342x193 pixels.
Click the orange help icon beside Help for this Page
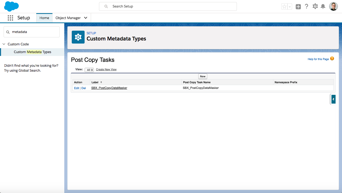click(332, 59)
